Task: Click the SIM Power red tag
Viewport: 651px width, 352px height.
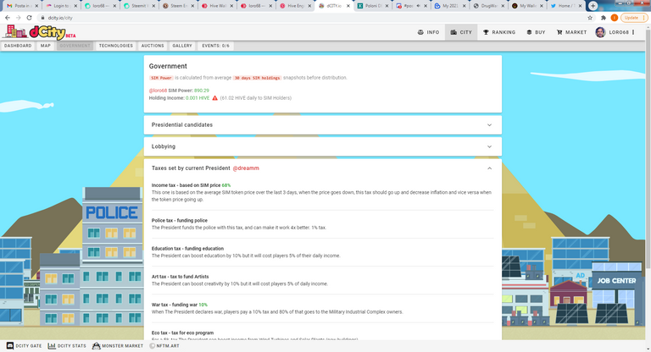Action: (161, 78)
